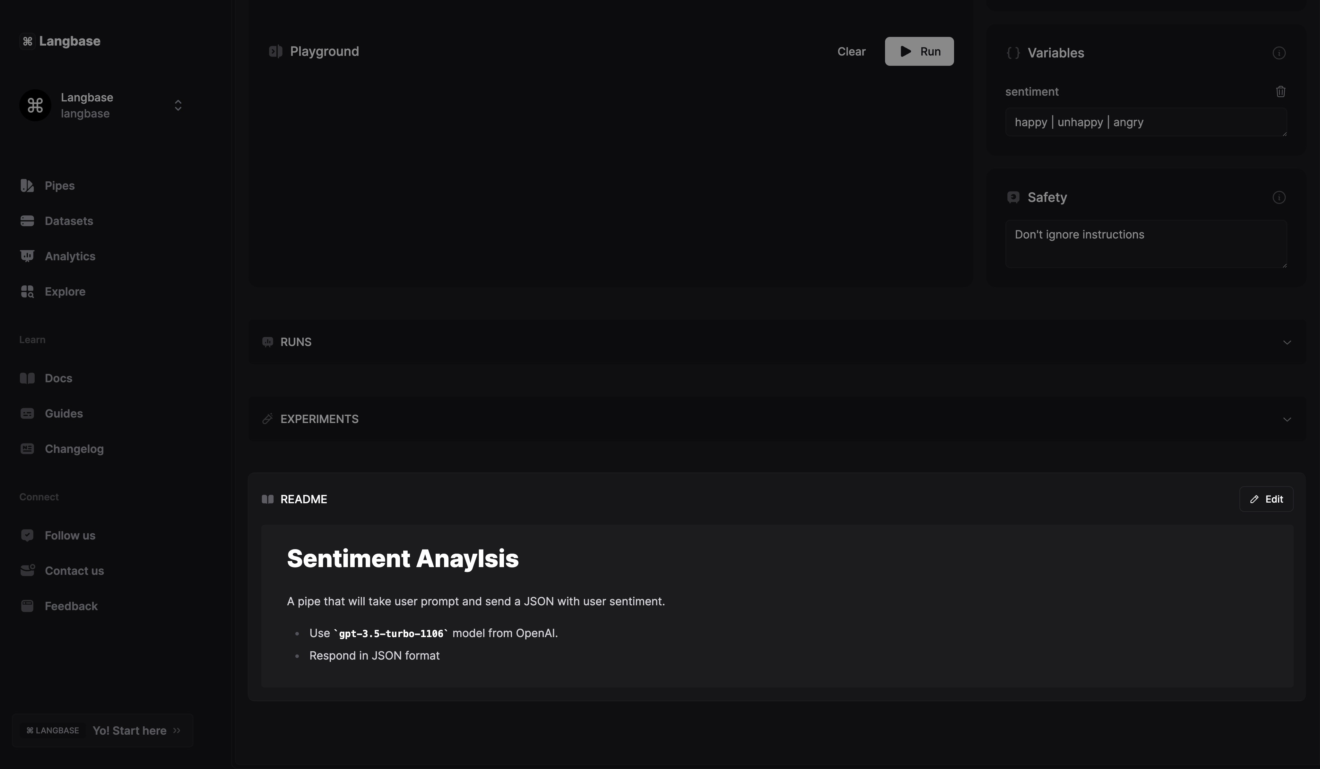1320x769 pixels.
Task: Clear the playground
Action: pyautogui.click(x=851, y=51)
